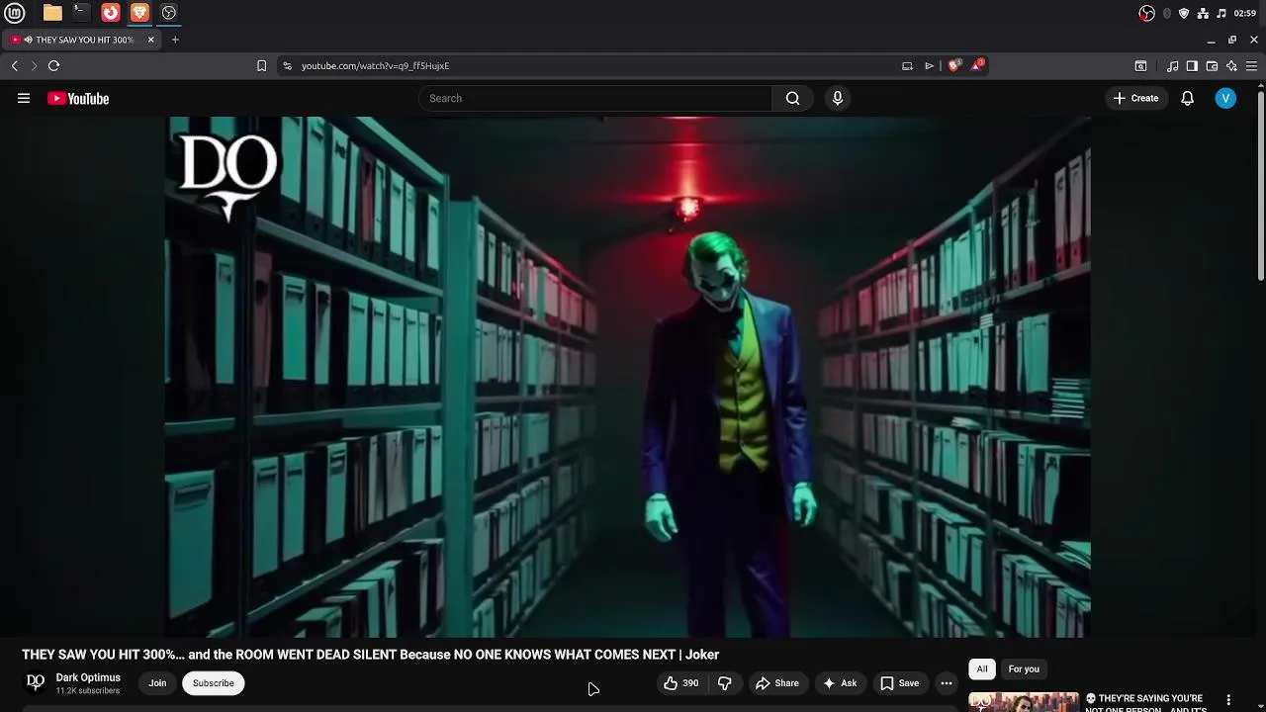Open the Brave media control music note
The width and height of the screenshot is (1266, 712).
pos(1172,66)
